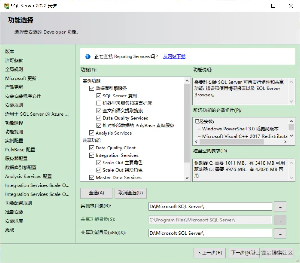Select 数据库引擎配置 step in sidebar

pyautogui.click(x=21, y=168)
